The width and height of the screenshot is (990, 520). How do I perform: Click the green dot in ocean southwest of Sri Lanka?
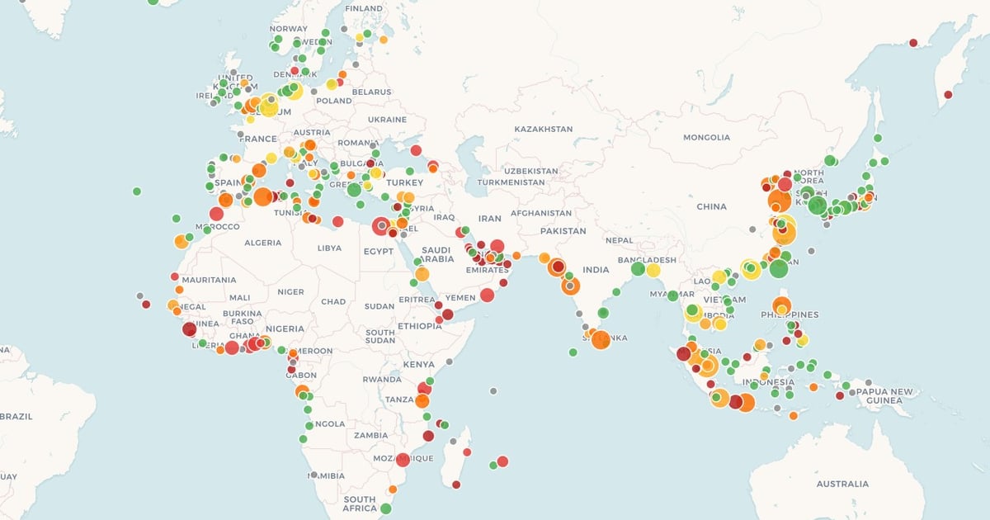(573, 352)
